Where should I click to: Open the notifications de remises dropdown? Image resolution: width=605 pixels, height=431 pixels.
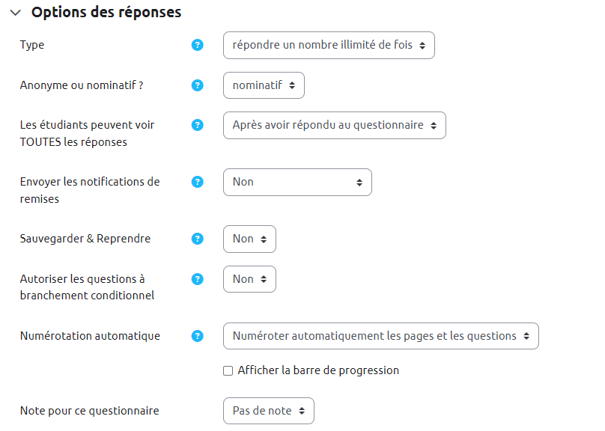point(297,182)
